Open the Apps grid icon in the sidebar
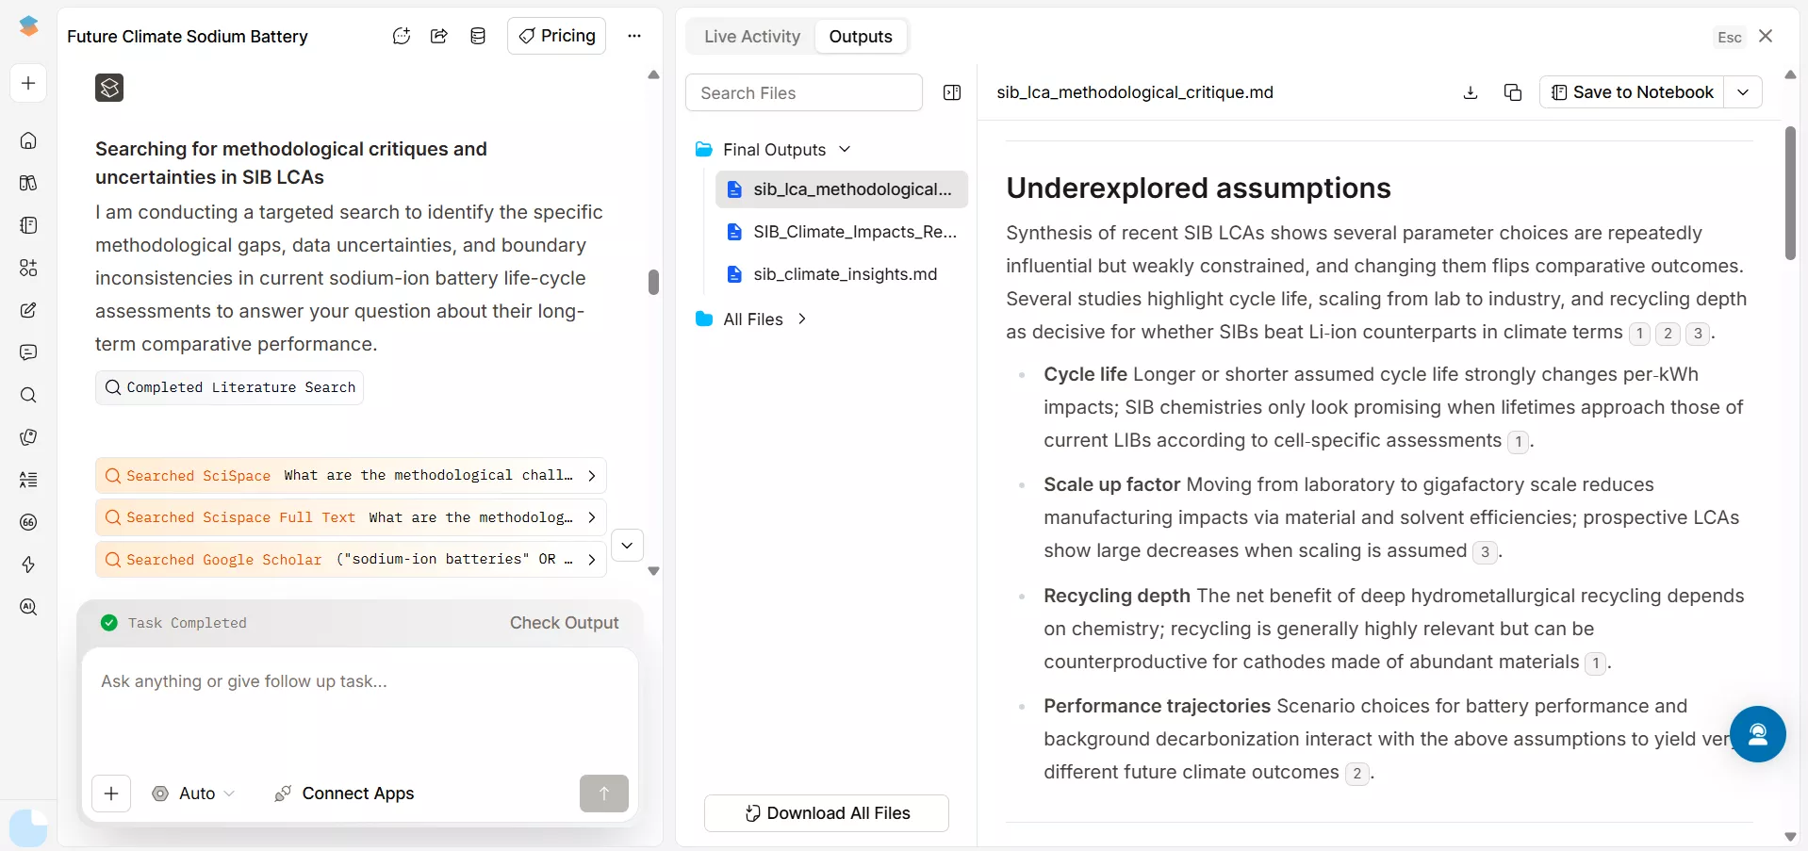 pos(28,269)
